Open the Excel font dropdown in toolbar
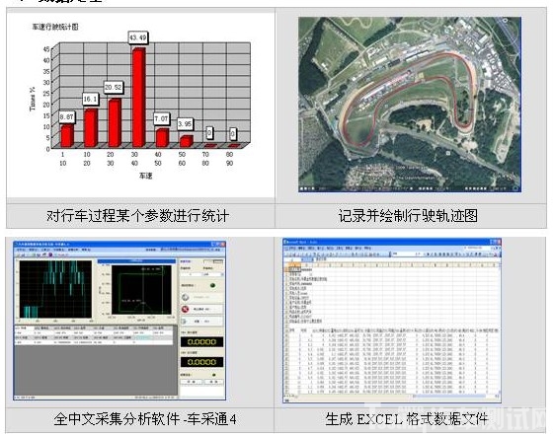The image size is (554, 437). [402, 254]
